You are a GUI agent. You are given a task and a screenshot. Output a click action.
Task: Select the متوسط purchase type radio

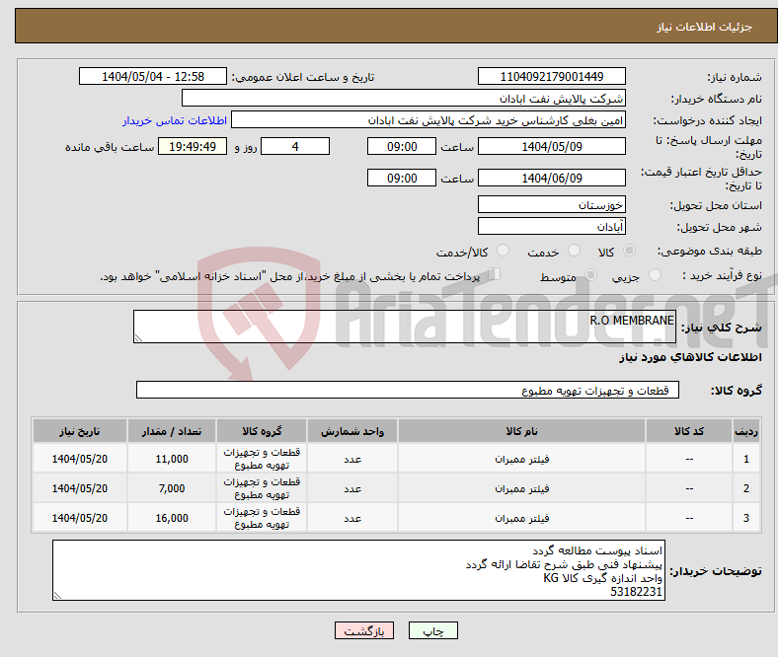point(590,274)
